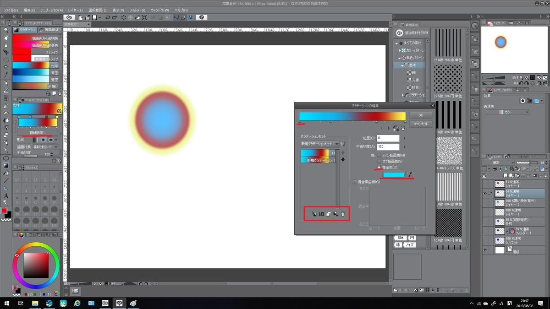Click 詳細設定 button in tool property
This screenshot has height=309, width=550.
pos(37,133)
